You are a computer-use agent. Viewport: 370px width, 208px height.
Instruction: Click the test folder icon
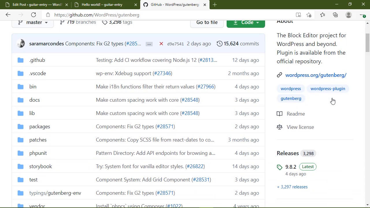[x=20, y=180]
